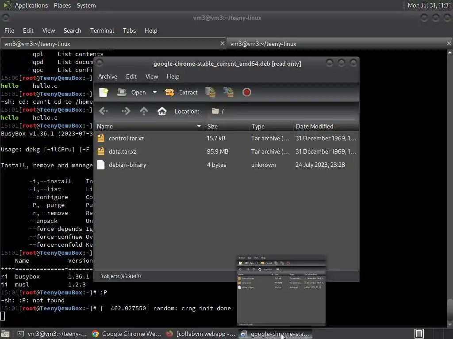Extract files with the Extract button

181,92
